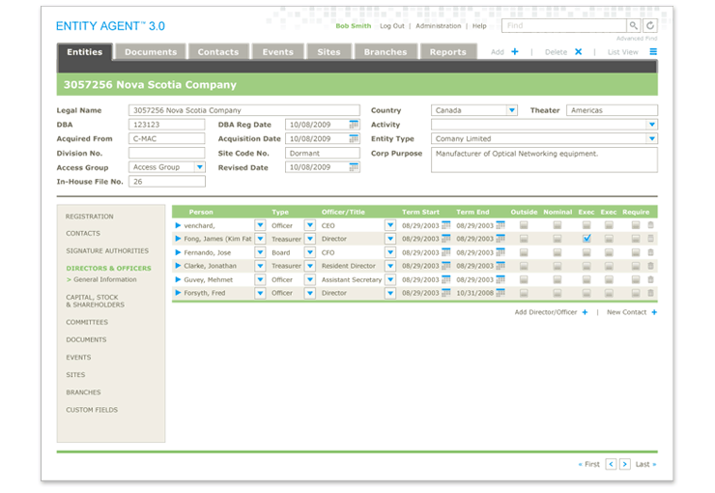Screen dimensions: 715x493
Task: Click Add Director/Officer link
Action: pos(547,312)
